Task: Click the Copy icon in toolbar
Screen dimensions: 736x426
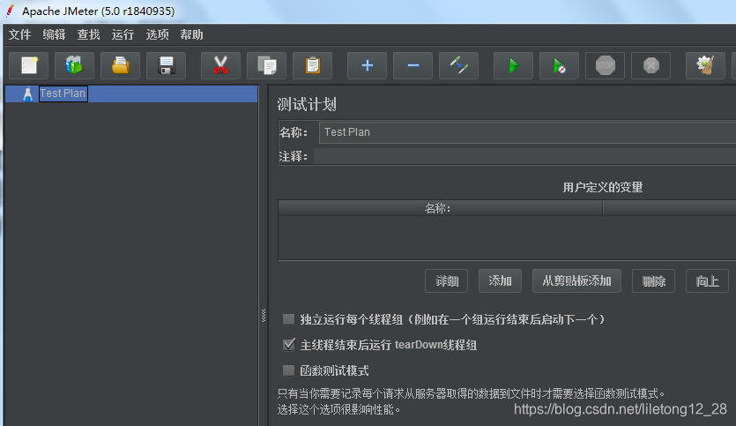Action: (266, 65)
